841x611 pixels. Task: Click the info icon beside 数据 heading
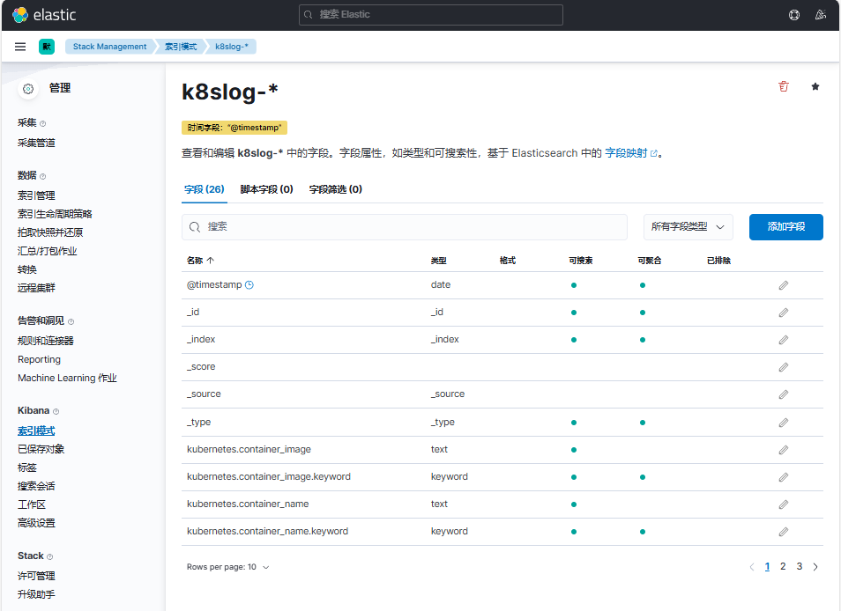click(x=43, y=177)
